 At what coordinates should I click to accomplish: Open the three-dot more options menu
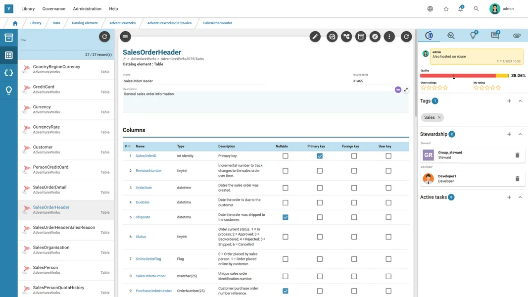click(x=389, y=36)
